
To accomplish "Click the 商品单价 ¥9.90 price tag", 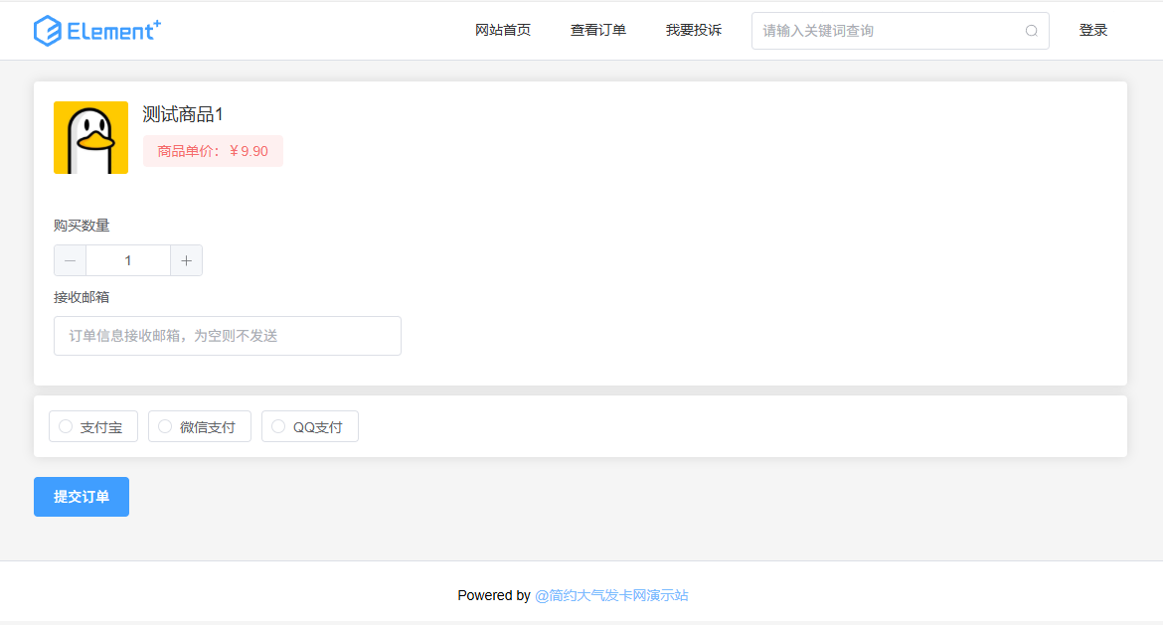I will [213, 151].
